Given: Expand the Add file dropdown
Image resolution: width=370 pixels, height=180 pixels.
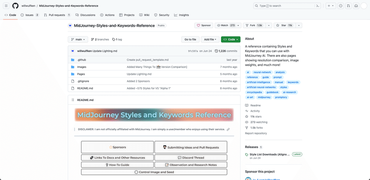Looking at the screenshot, I should click(x=210, y=39).
